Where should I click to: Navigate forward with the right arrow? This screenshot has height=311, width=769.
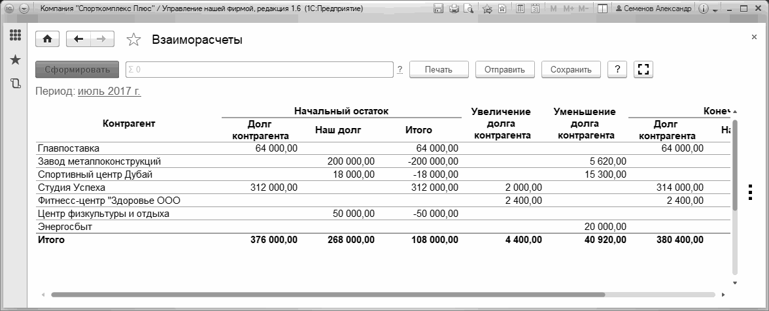click(101, 39)
